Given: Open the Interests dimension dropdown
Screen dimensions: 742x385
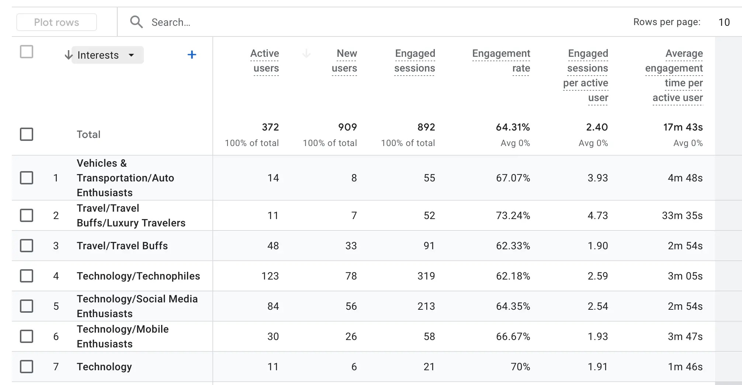Looking at the screenshot, I should [x=107, y=55].
